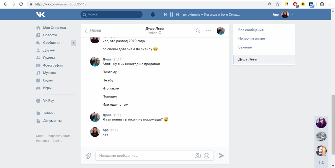
Task: Click the VK logo icon
Action: [x=41, y=14]
